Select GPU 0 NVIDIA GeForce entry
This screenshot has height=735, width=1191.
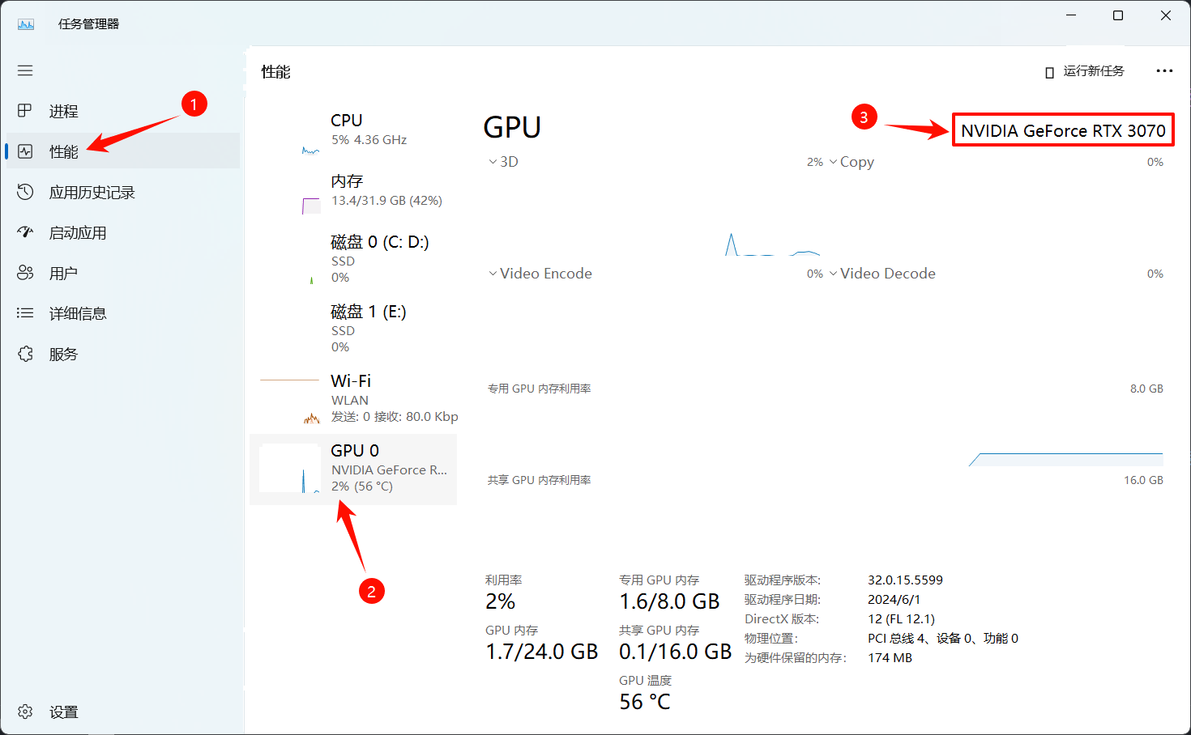[x=353, y=469]
